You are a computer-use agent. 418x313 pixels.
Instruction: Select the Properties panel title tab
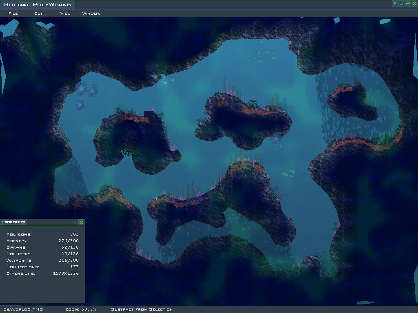(x=13, y=222)
